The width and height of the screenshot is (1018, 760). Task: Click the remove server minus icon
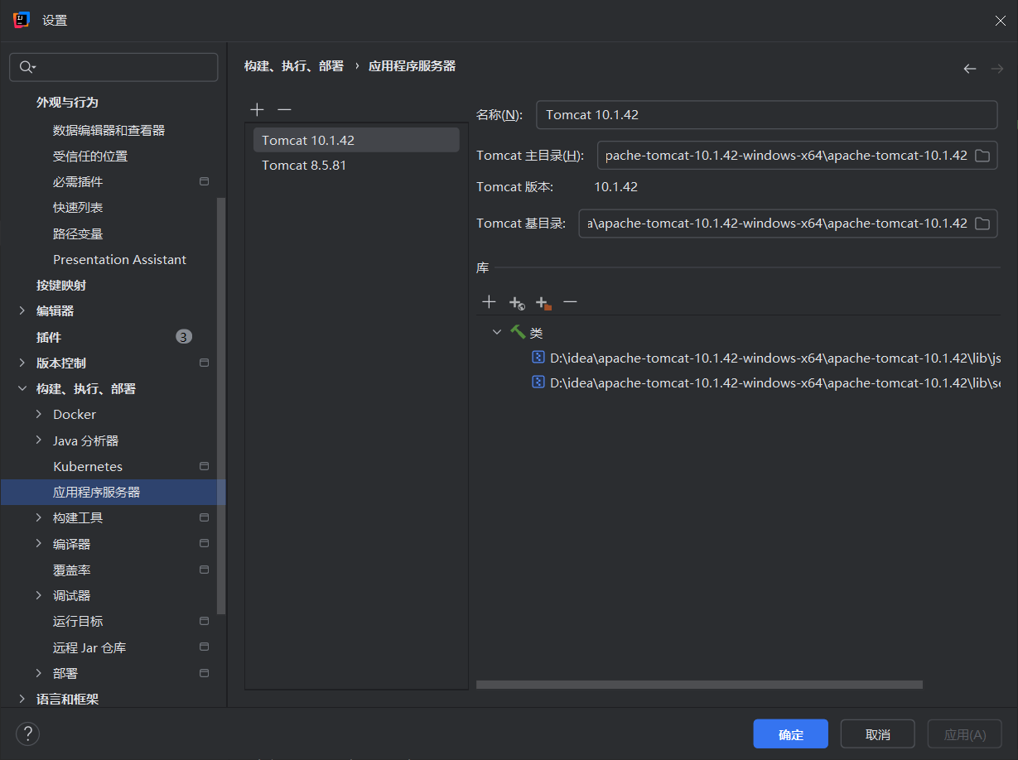[284, 110]
